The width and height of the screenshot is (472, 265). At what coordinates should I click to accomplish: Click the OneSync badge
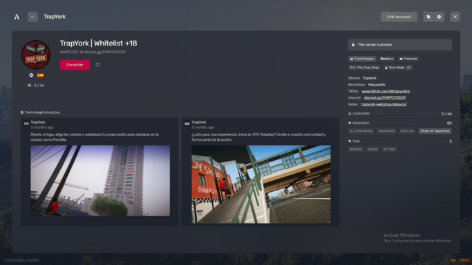tap(387, 59)
